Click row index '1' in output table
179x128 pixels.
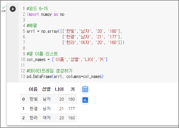coord(23,109)
